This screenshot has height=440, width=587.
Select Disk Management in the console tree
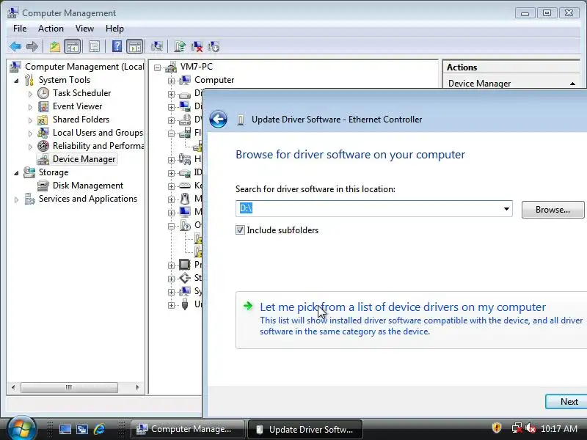[x=88, y=186]
